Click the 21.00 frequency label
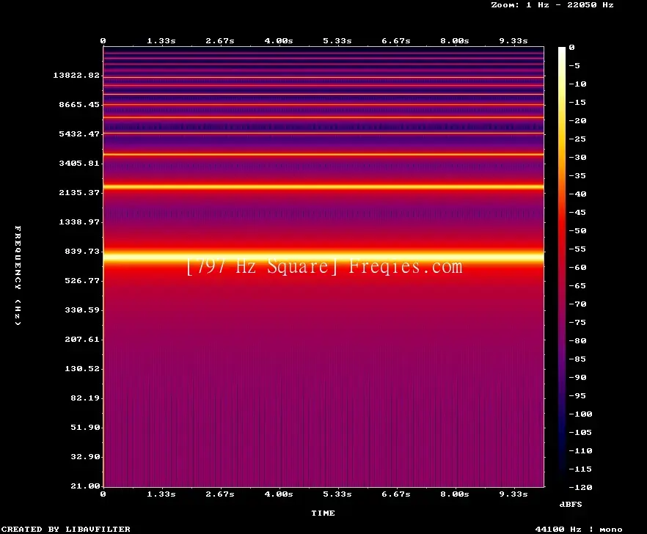647x534 pixels. coord(85,486)
